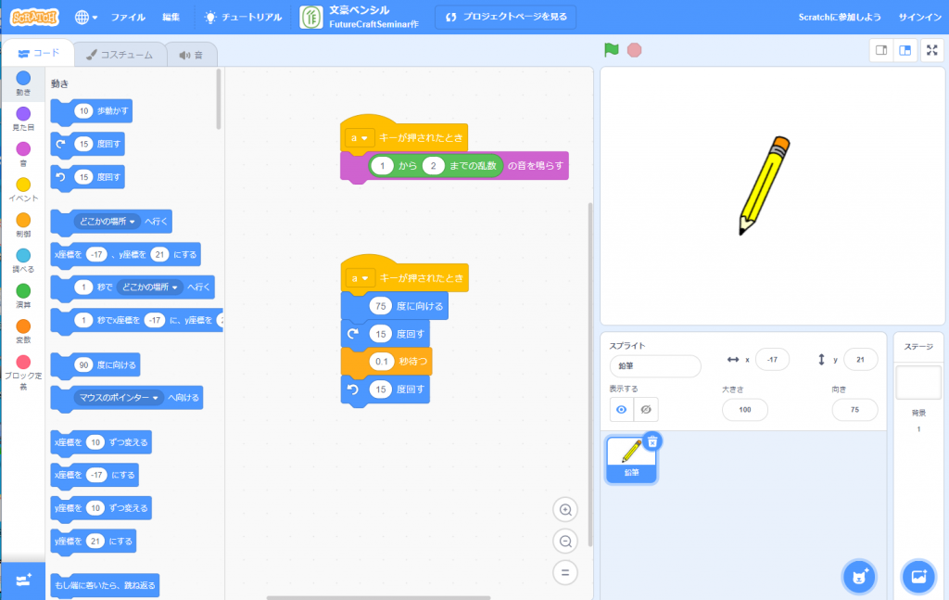949x600 pixels.
Task: Open the ファイル menu
Action: pyautogui.click(x=128, y=18)
